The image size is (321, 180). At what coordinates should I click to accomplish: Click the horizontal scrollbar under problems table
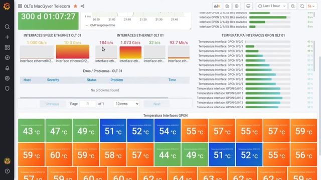pyautogui.click(x=94, y=98)
